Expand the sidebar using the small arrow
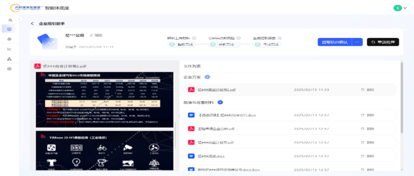The height and width of the screenshot is (176, 414). point(19,19)
